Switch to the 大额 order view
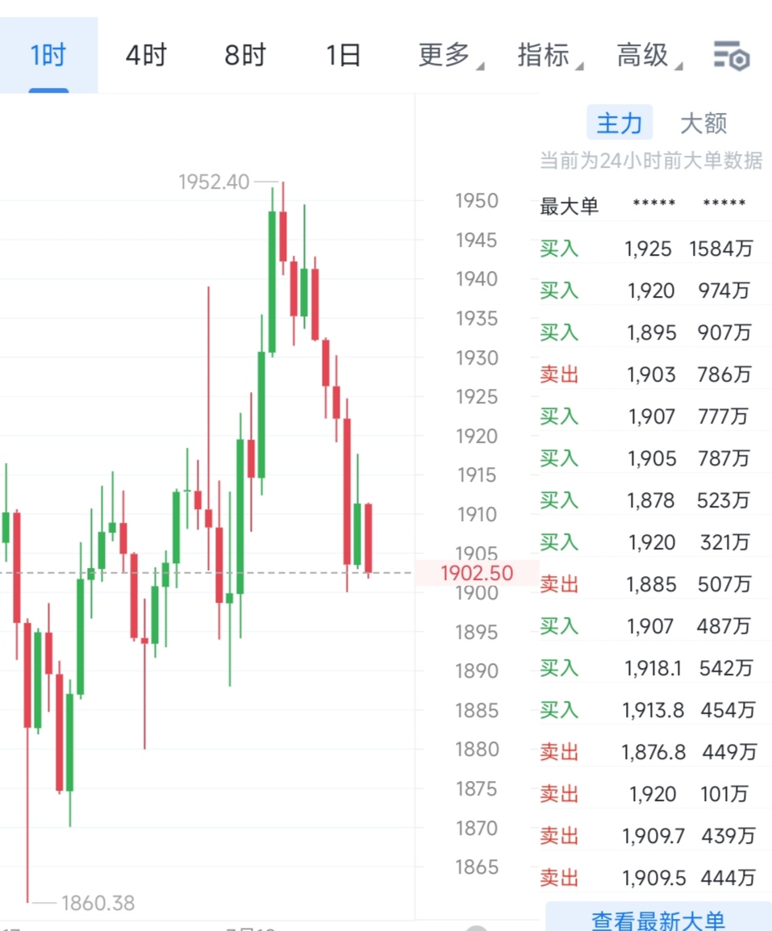This screenshot has width=772, height=931. tap(704, 123)
